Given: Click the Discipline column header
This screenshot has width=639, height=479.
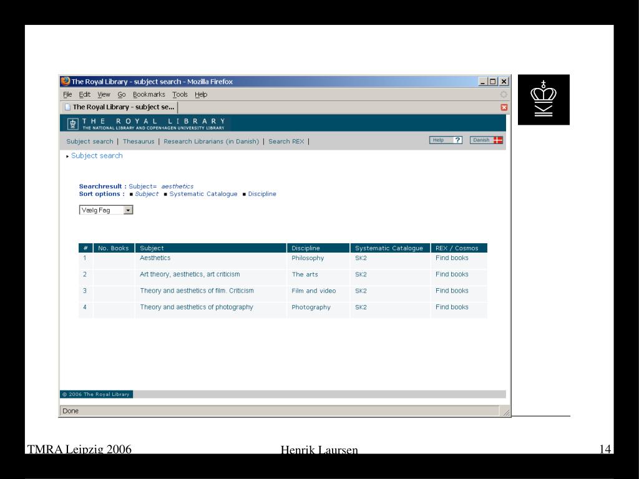Looking at the screenshot, I should [x=318, y=248].
